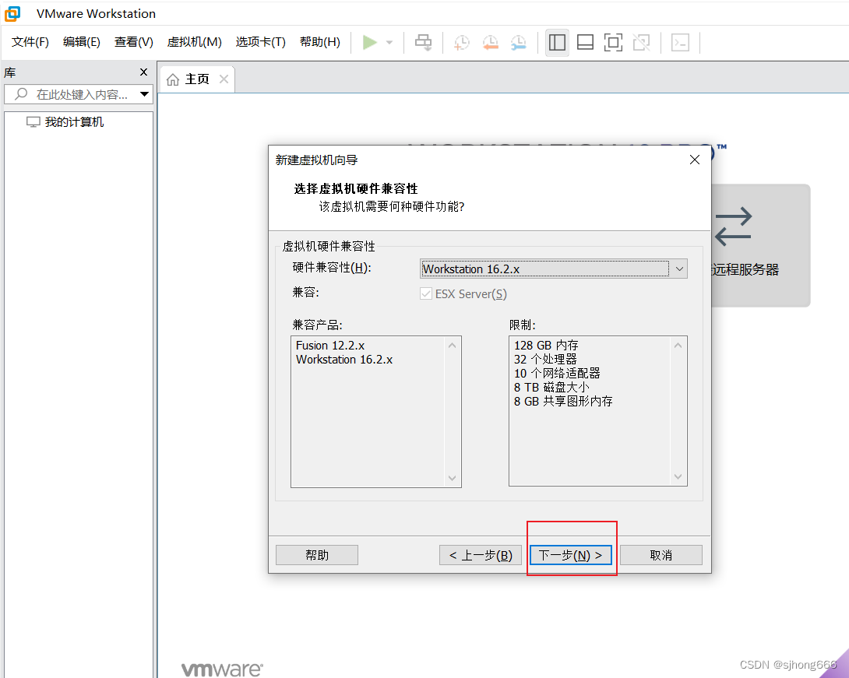Open the 编辑(E) menu

(x=82, y=42)
